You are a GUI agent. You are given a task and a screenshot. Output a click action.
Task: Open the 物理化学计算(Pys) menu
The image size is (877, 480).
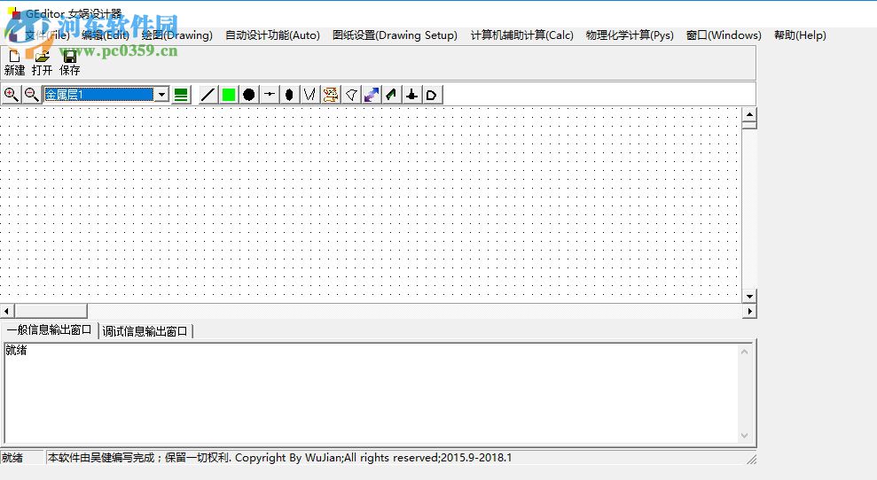tap(630, 35)
